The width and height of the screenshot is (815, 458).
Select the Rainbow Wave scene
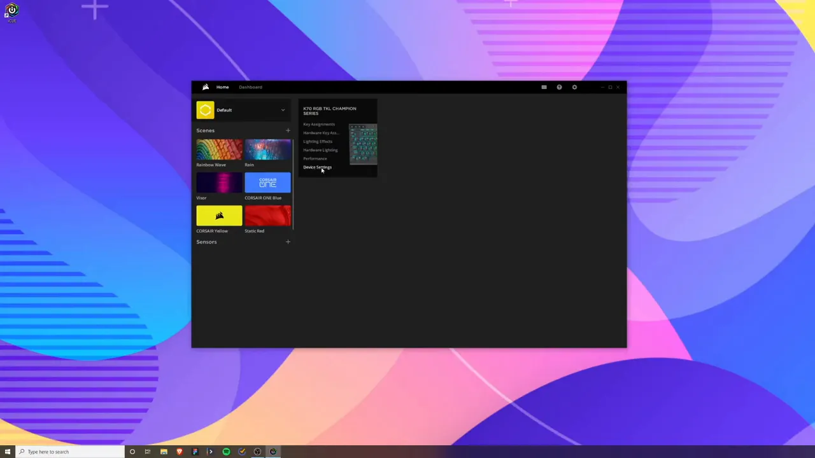point(219,151)
